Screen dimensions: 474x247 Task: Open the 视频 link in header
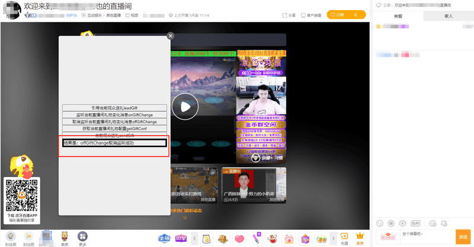[x=132, y=15]
